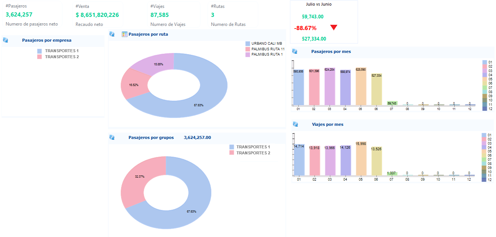Click month 07 legend in Pasajeros por mes
Screen dimensions: 496x237
click(487, 88)
